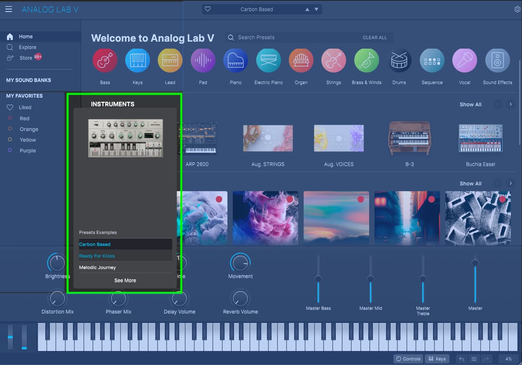522x365 pixels.
Task: Click the Master Bass slider
Action: click(318, 279)
